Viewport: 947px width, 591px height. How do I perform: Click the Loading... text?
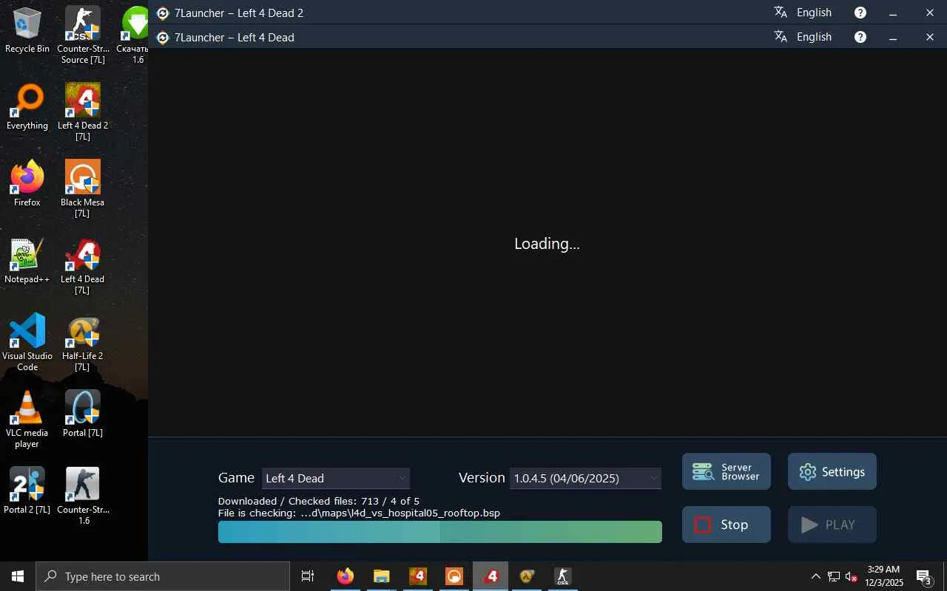click(547, 244)
